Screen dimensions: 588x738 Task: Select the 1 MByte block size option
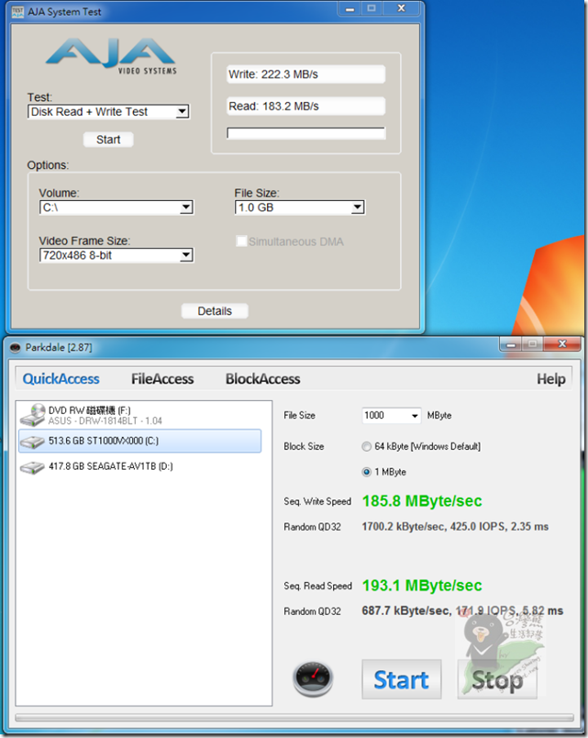pyautogui.click(x=366, y=472)
